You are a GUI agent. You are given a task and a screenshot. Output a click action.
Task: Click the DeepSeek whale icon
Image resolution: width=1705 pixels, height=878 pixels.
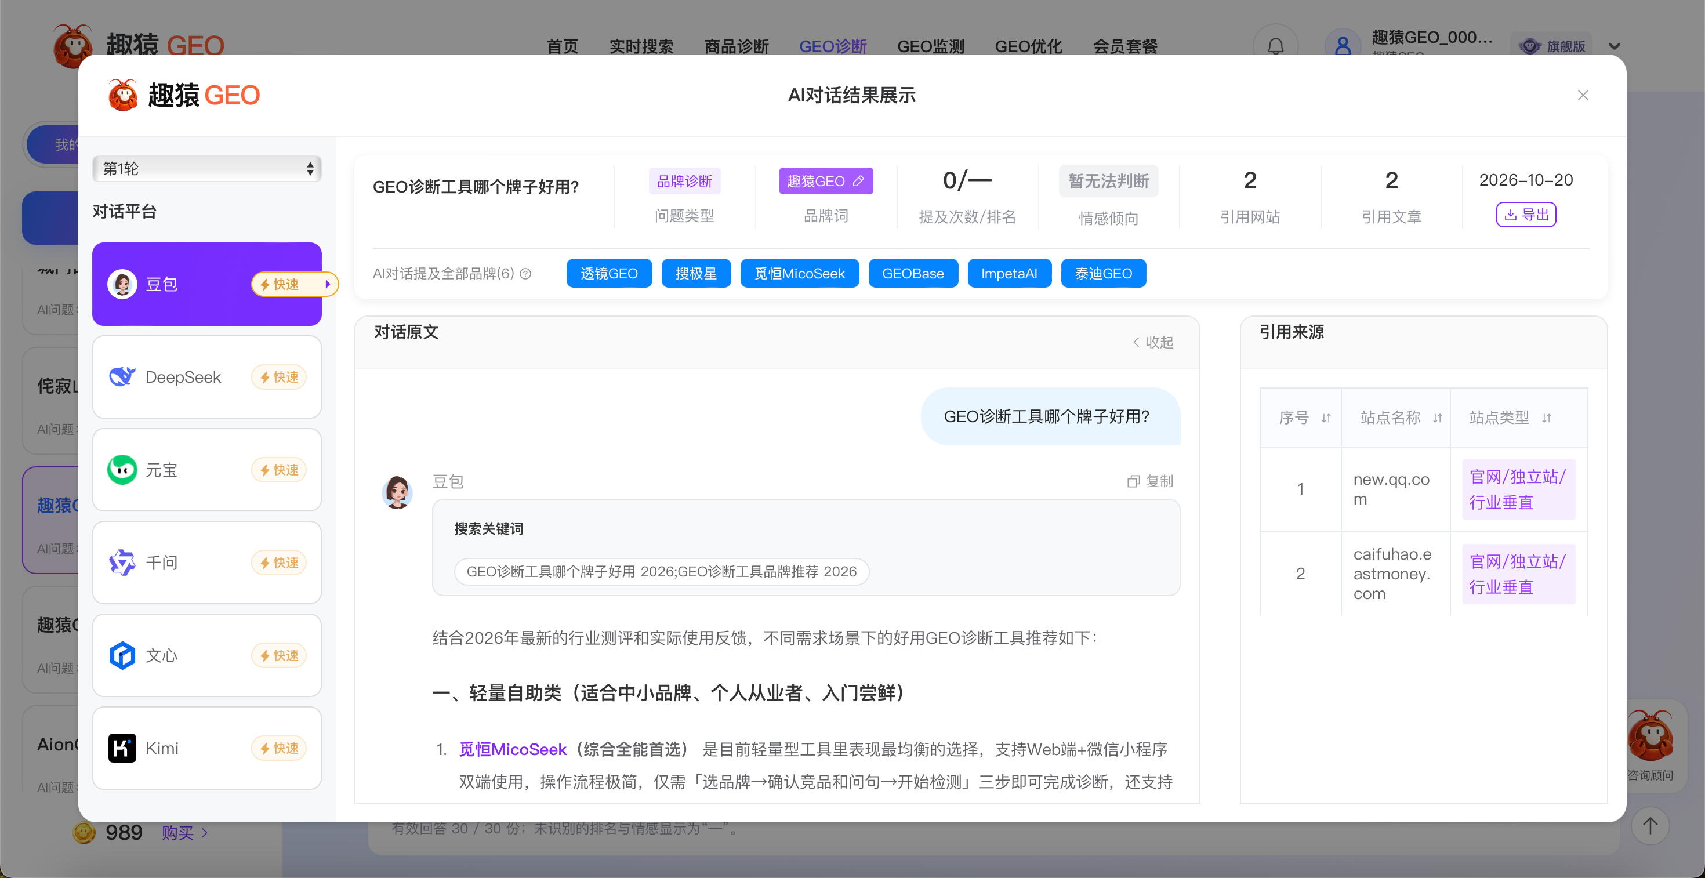tap(122, 377)
